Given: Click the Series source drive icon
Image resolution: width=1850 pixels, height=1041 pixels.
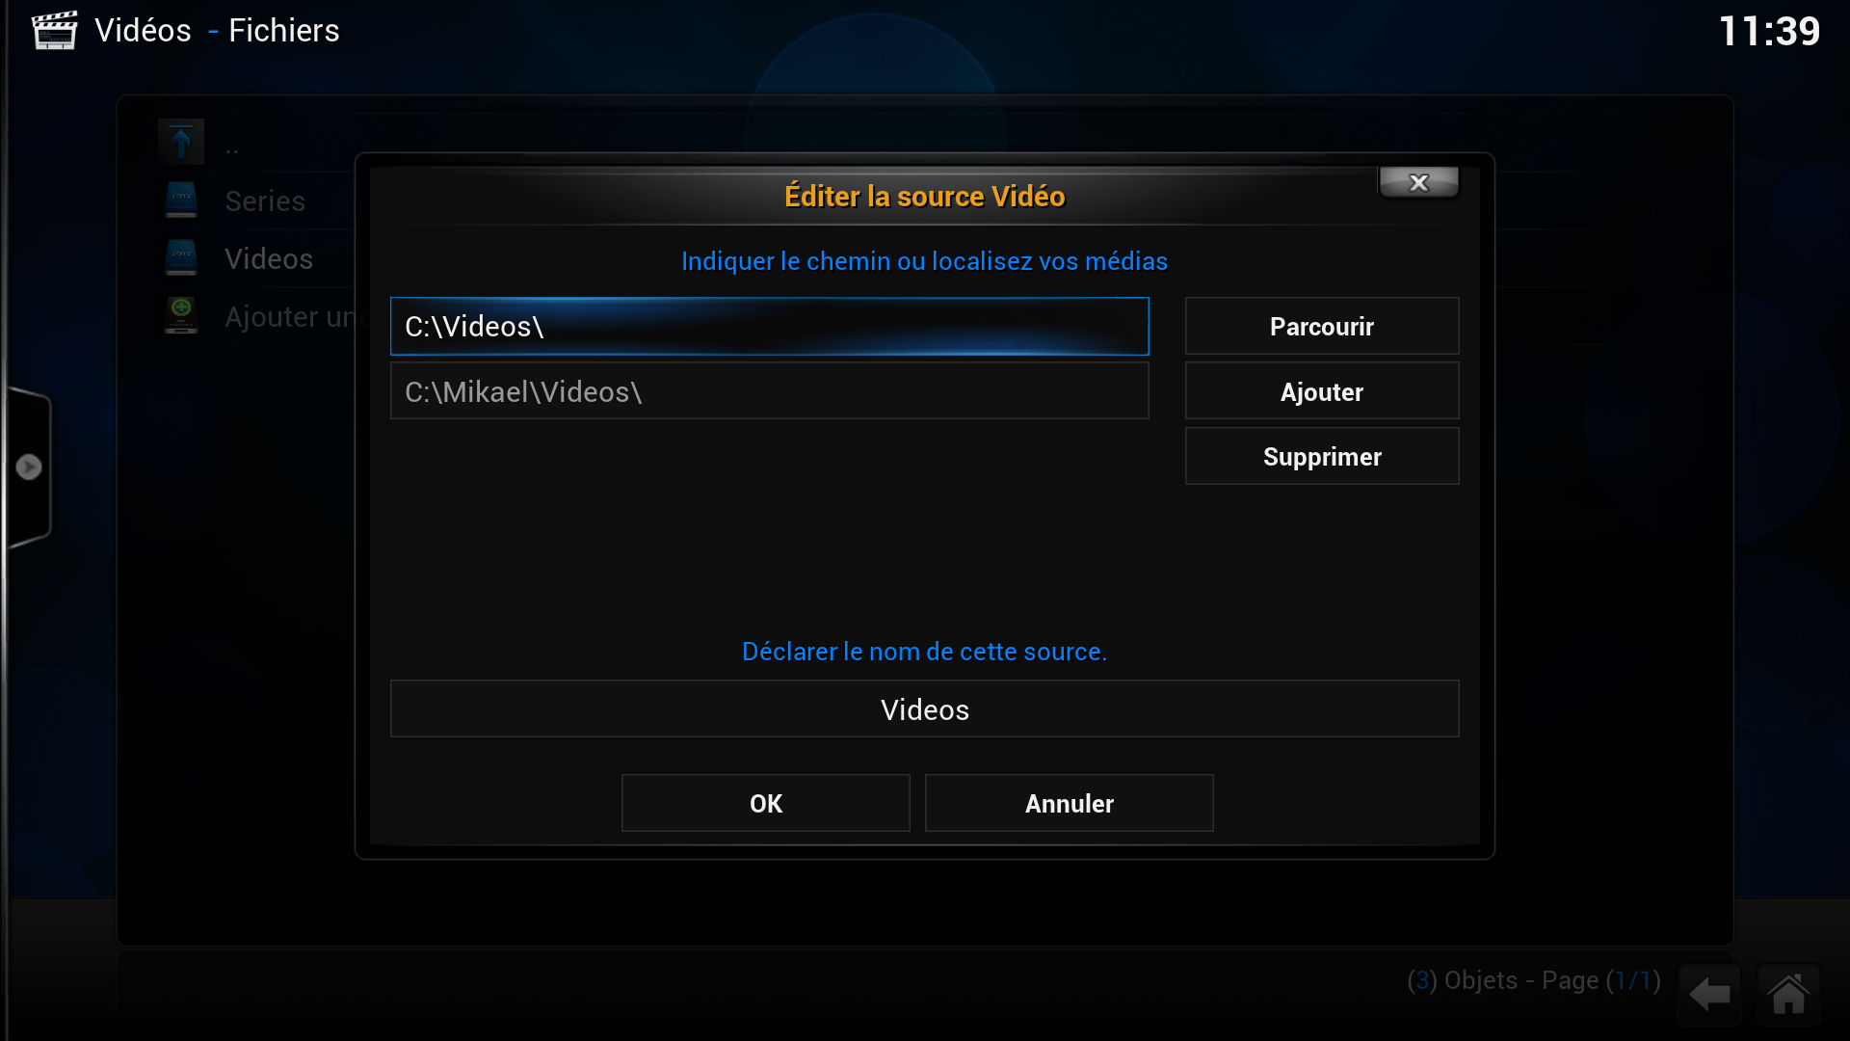Looking at the screenshot, I should 181,200.
